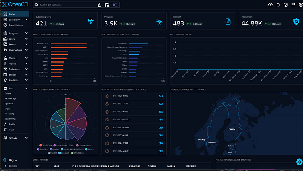The height and width of the screenshot is (171, 303).
Task: Open Trash via its bin icon
Action: 5,130
